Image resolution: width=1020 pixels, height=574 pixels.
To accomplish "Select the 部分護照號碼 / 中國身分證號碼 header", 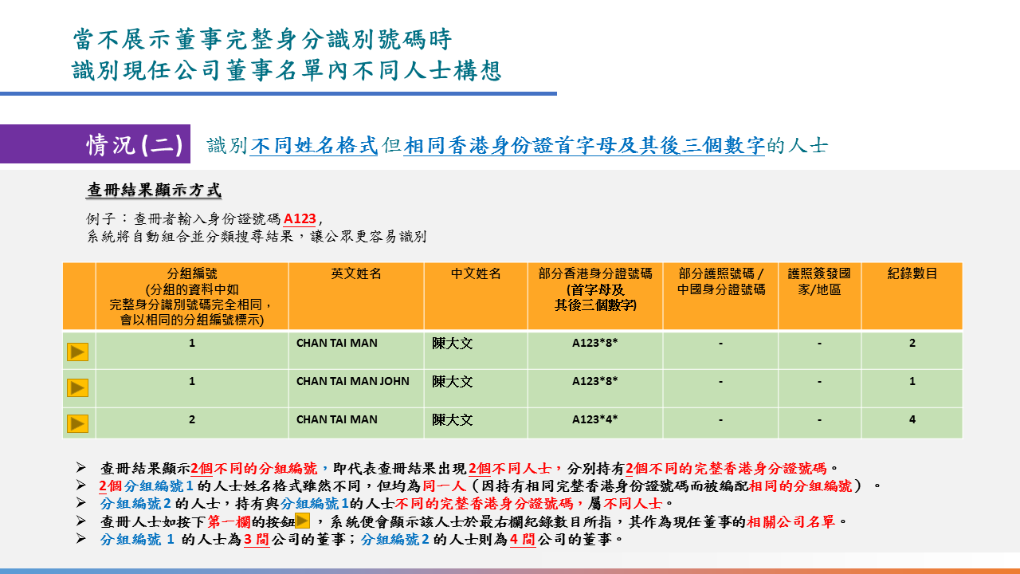I will [x=720, y=281].
